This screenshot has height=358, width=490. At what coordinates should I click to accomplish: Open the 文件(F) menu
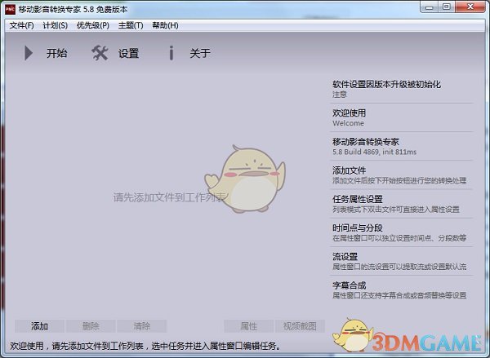pyautogui.click(x=21, y=25)
